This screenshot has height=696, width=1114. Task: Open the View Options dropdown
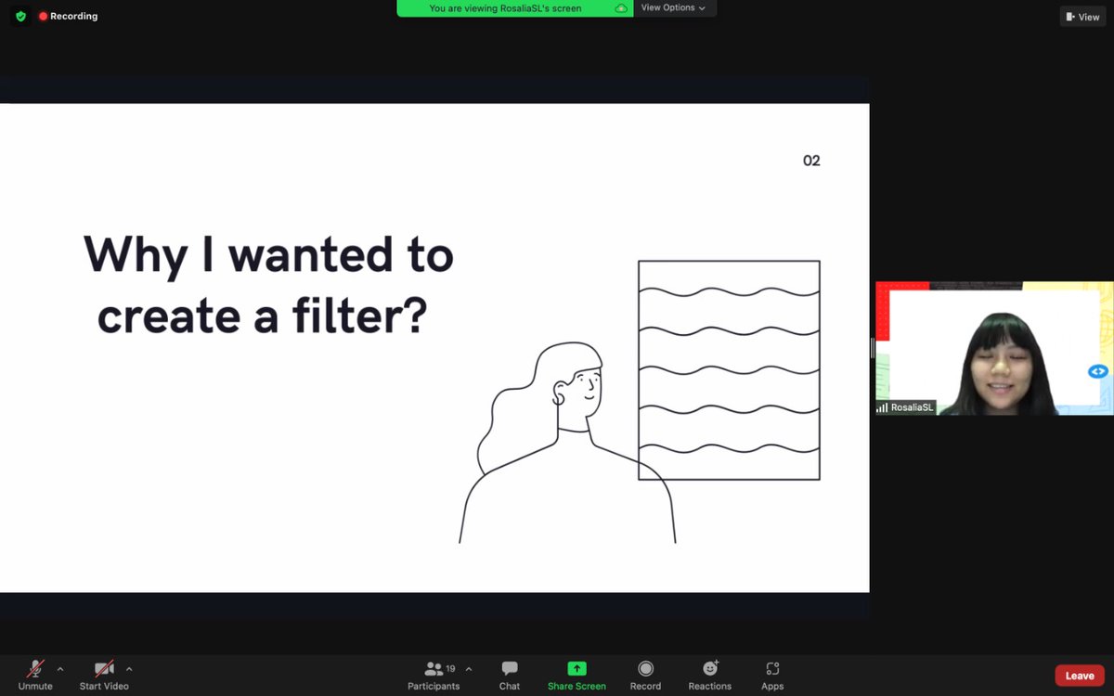675,7
